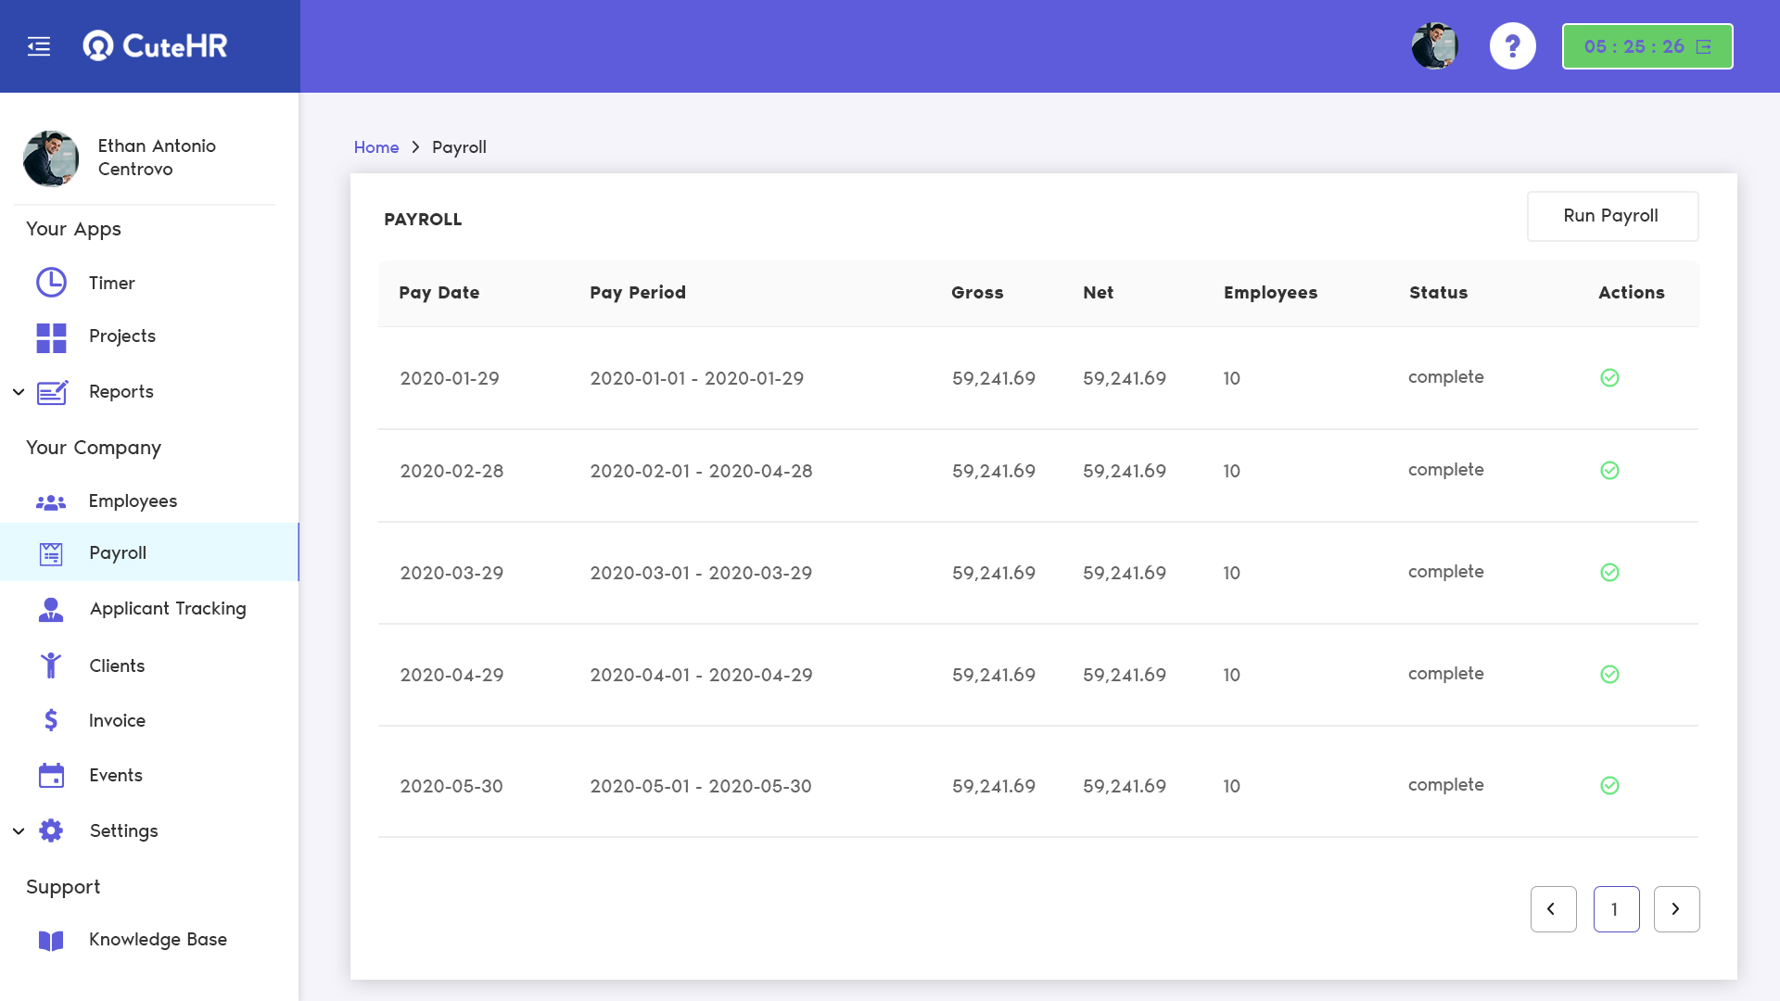This screenshot has width=1780, height=1001.
Task: Select Applicant Tracking in the sidebar
Action: (x=167, y=608)
